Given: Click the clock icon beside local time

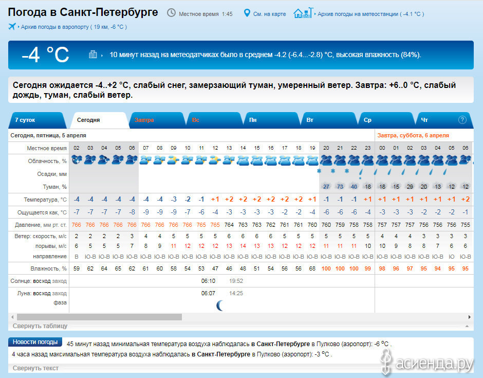Looking at the screenshot, I should tap(171, 13).
